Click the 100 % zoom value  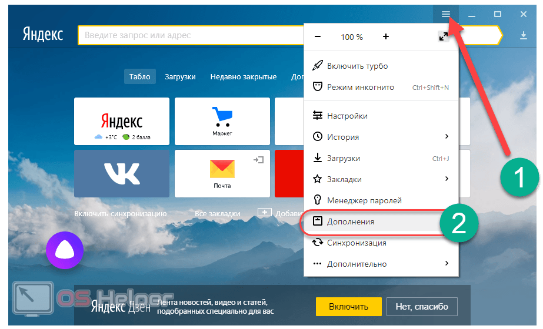351,37
